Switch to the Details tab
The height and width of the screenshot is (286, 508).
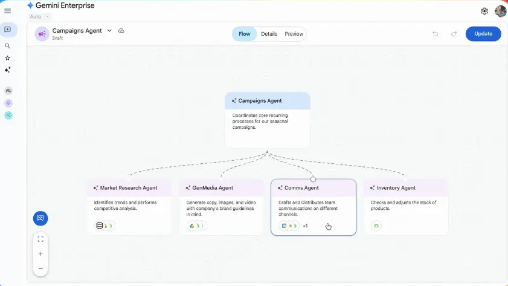click(269, 34)
